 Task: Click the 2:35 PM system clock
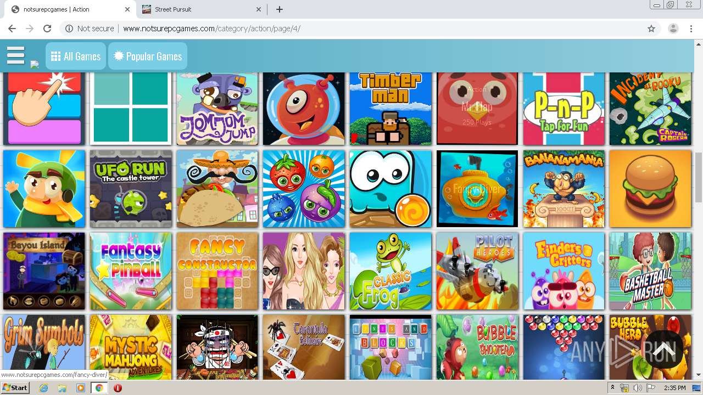[x=674, y=388]
